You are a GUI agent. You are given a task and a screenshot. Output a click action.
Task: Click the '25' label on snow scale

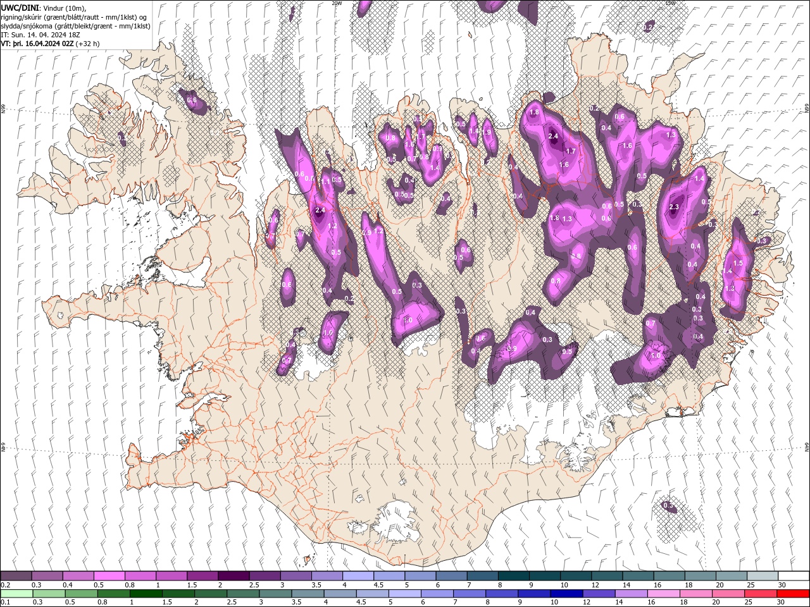pos(750,585)
